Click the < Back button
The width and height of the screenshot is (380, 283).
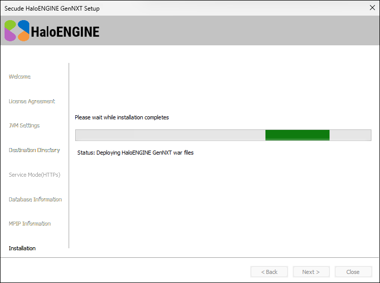tap(269, 272)
